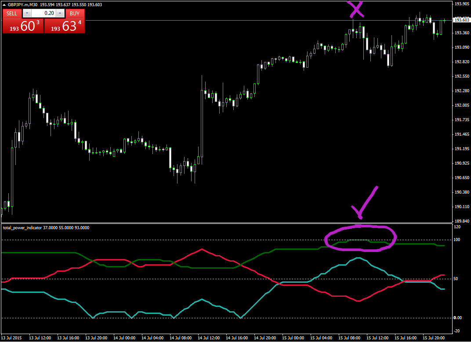This screenshot has width=471, height=342.
Task: Click the 13 Jul 2015 time label
Action: [11, 338]
